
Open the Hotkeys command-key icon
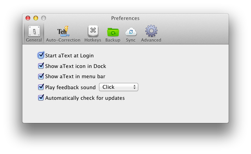click(x=93, y=31)
